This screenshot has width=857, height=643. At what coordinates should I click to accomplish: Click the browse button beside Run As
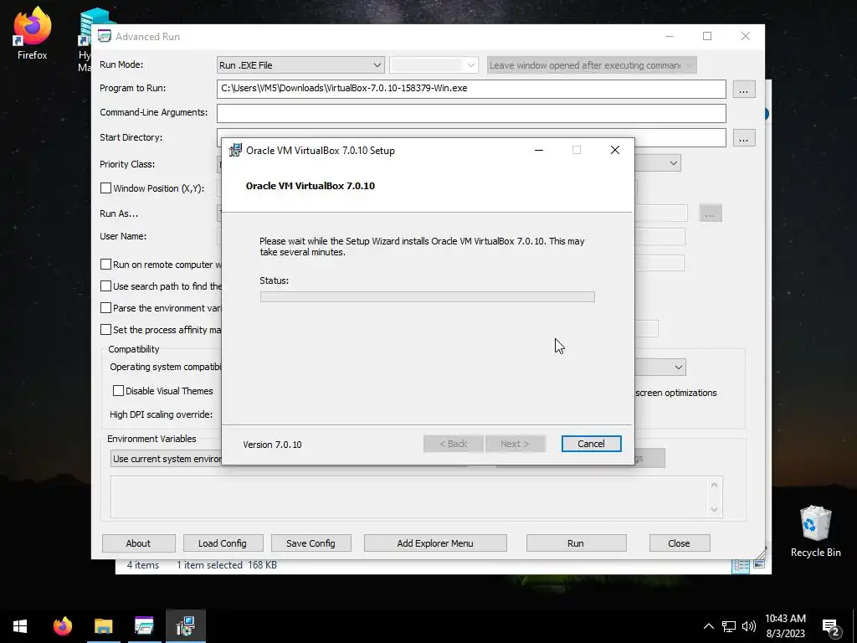point(710,213)
